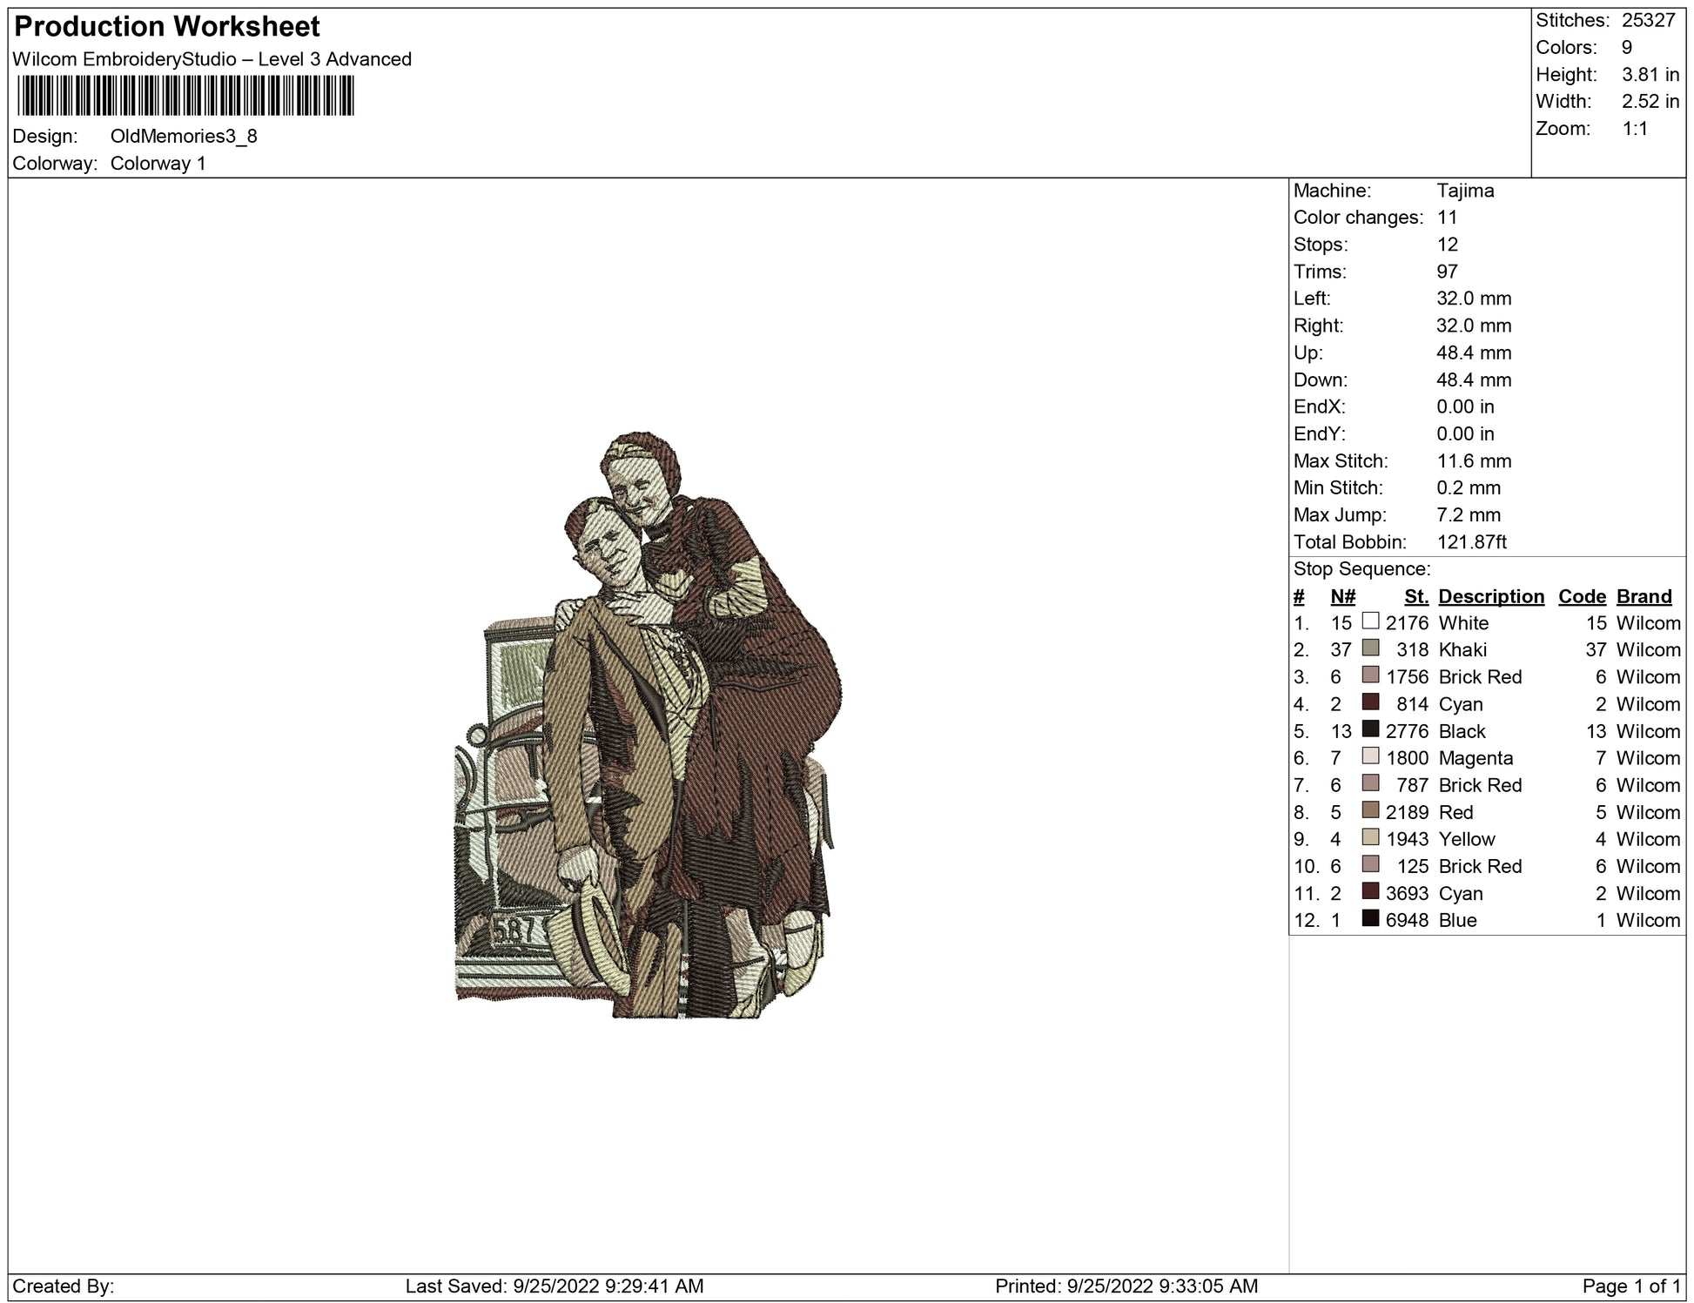Click the Brand column header

(x=1644, y=597)
